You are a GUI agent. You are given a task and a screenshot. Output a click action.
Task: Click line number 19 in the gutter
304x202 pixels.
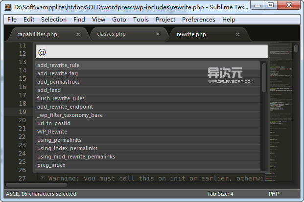pos(23,112)
